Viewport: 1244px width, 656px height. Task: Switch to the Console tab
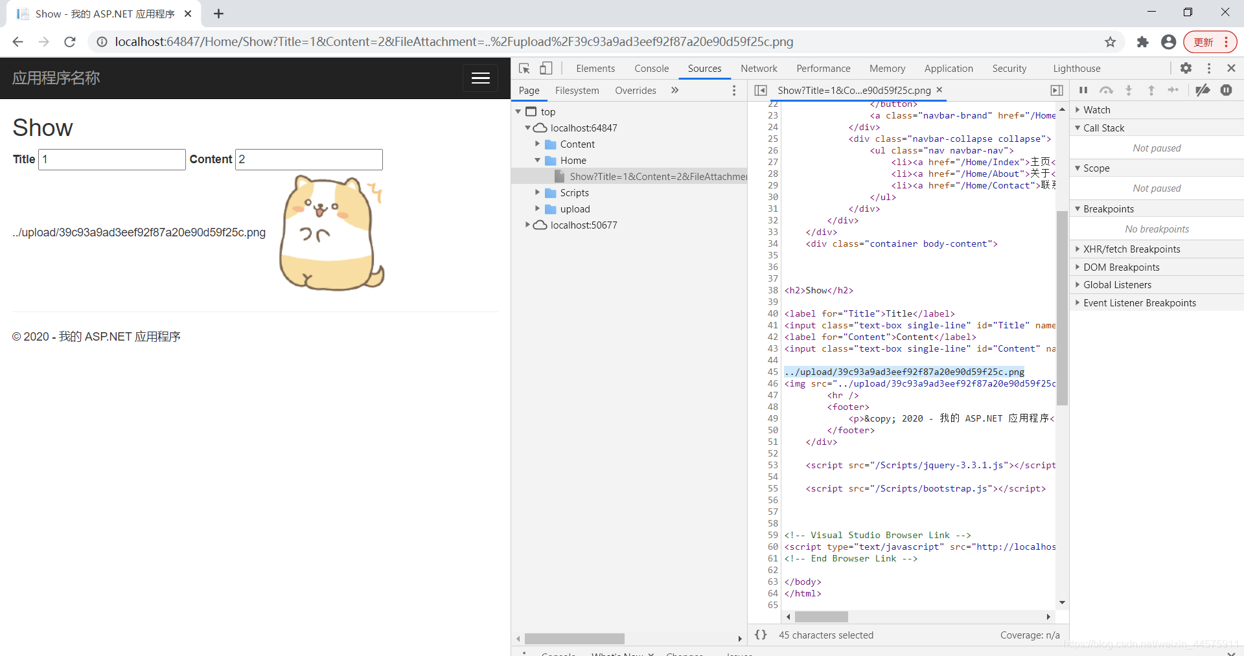click(651, 69)
